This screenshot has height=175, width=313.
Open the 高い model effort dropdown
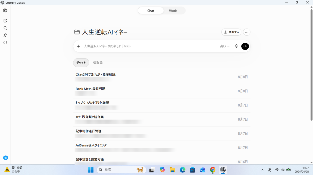click(x=225, y=46)
